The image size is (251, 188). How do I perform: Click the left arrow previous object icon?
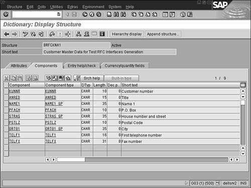(x=7, y=34)
